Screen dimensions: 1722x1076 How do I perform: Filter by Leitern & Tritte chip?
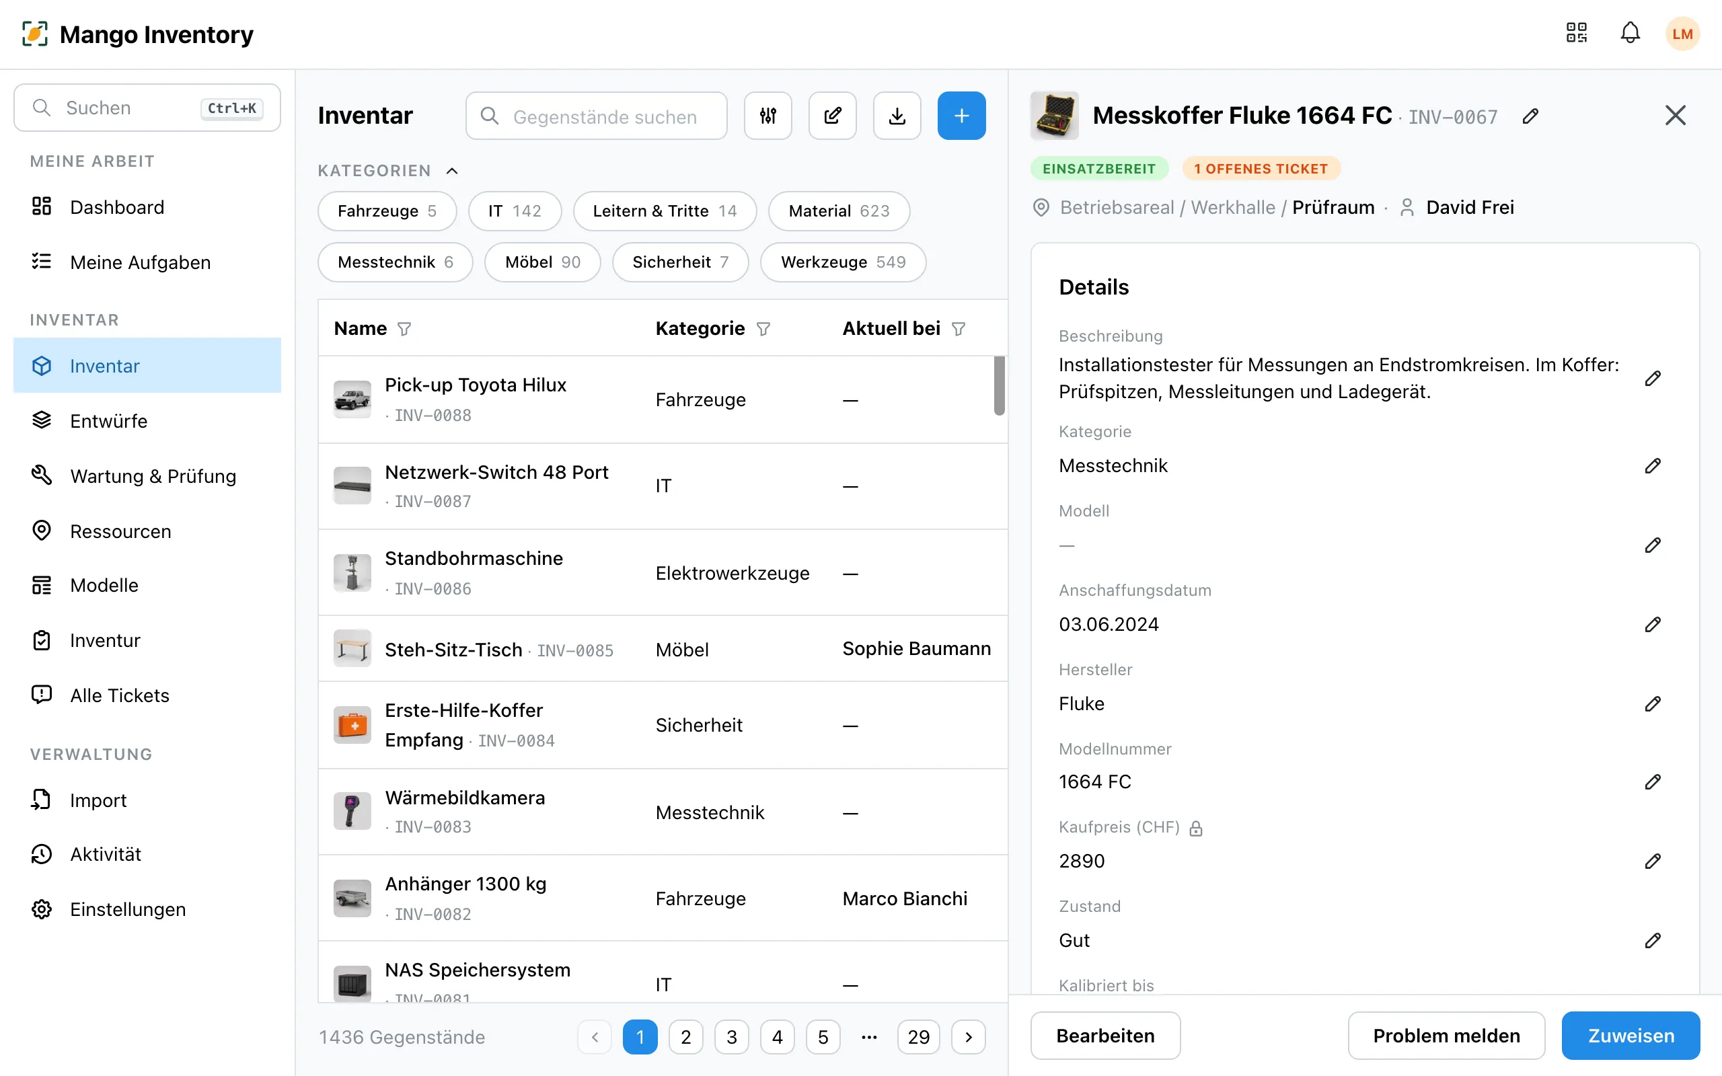click(665, 210)
